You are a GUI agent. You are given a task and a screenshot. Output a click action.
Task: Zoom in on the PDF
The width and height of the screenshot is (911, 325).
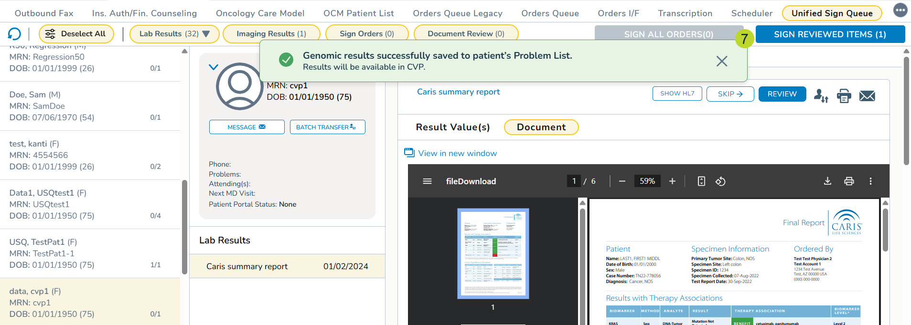[x=672, y=181]
